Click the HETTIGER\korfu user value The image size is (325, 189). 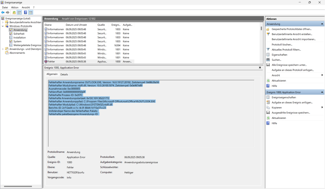coord(75,172)
